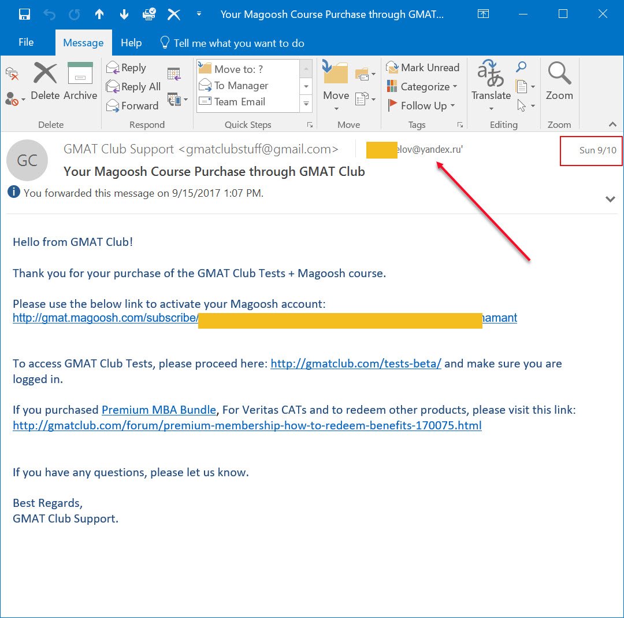Click the Find magnifier icon in Editing
624x618 pixels.
coord(521,67)
